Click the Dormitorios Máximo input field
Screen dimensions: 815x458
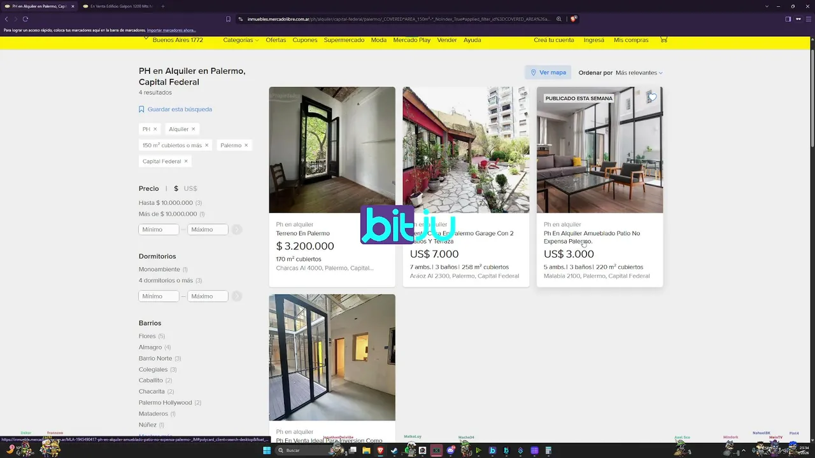208,296
